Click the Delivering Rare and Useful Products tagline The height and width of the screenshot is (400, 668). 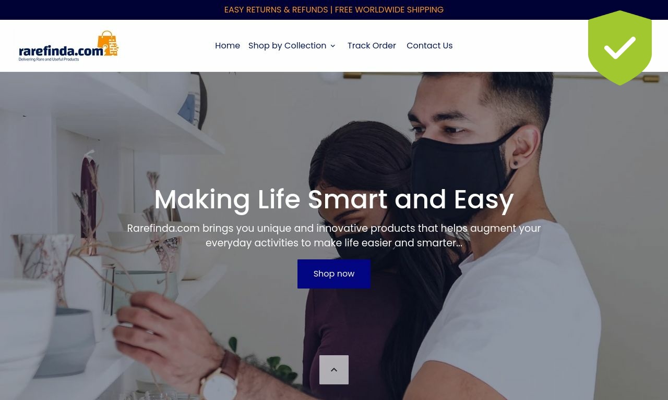[49, 59]
